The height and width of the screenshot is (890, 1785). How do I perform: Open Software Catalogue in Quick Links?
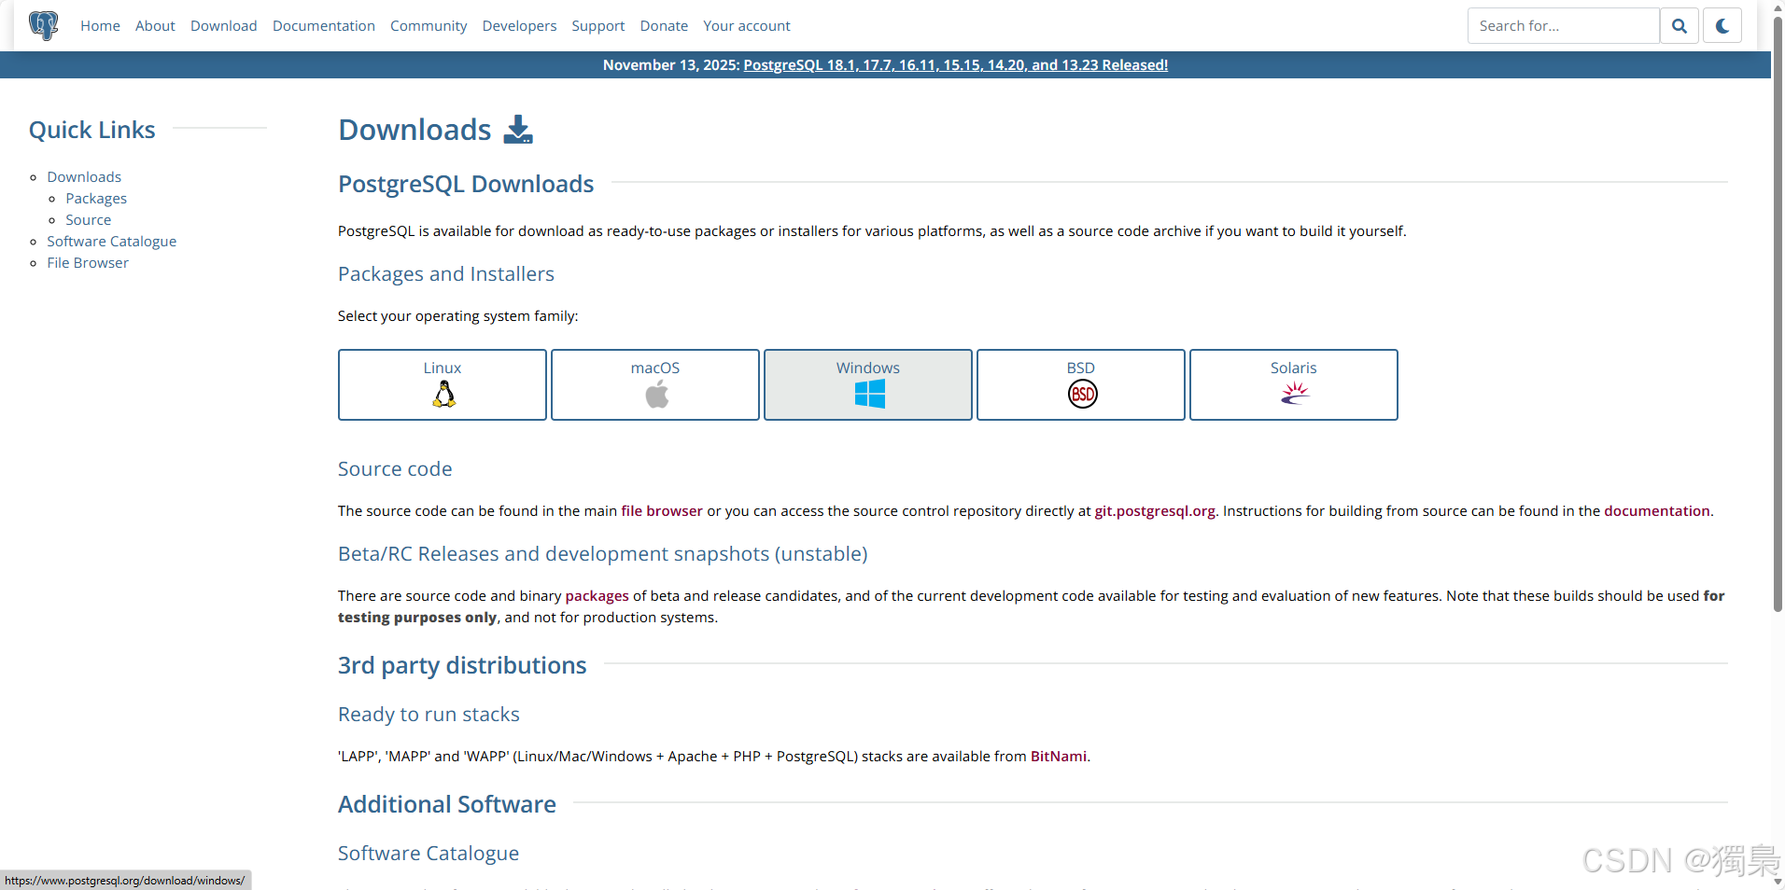tap(112, 242)
